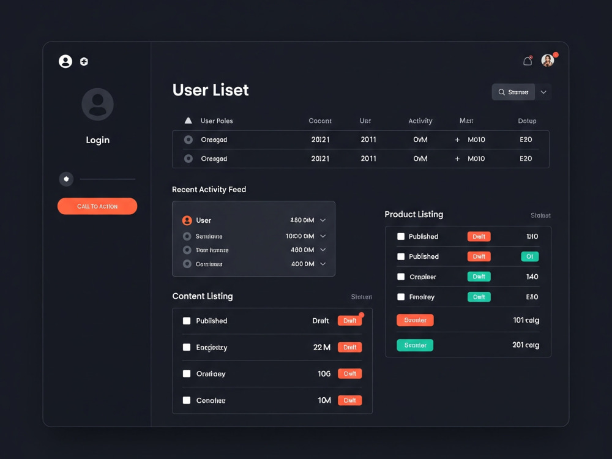Viewport: 612px width, 459px height.
Task: Click the plus icon in first M010 row
Action: coord(457,140)
